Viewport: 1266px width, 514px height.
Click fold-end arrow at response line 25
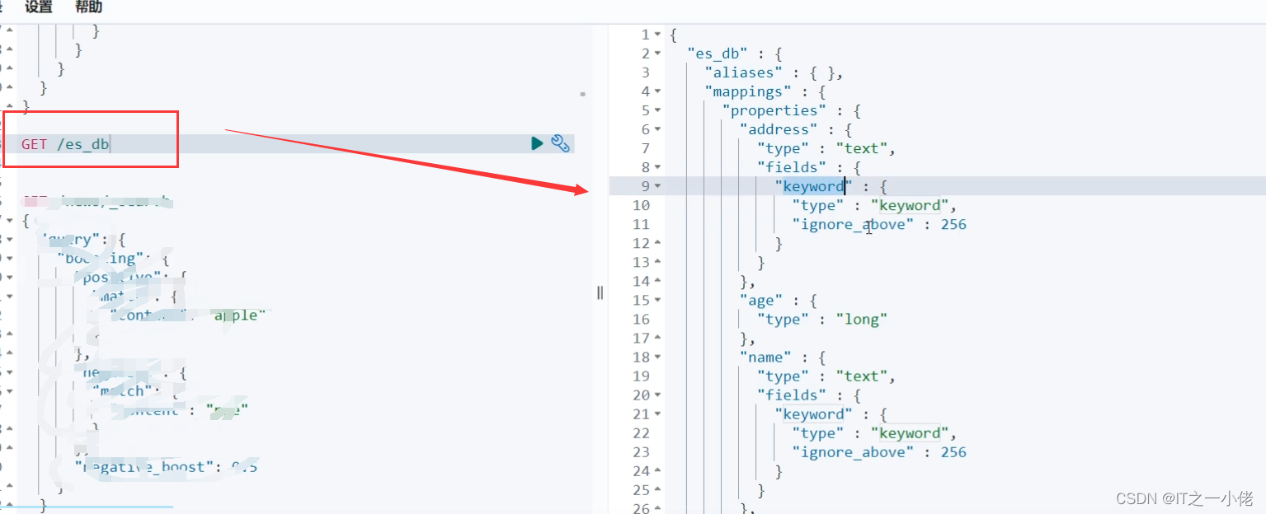[x=657, y=490]
